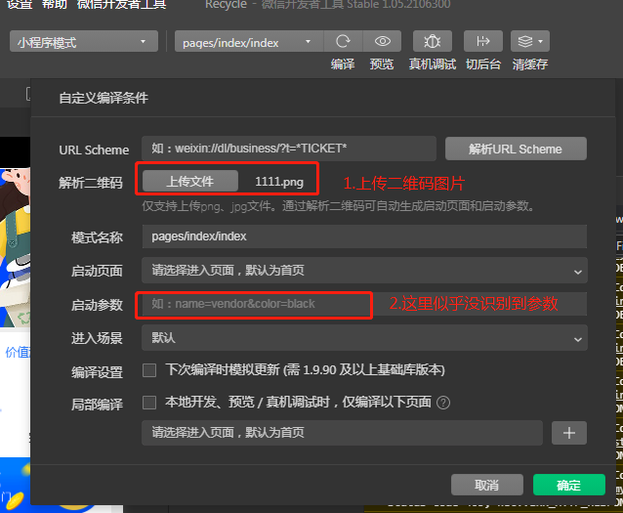Click the 确定 button
This screenshot has width=623, height=513.
pyautogui.click(x=569, y=485)
